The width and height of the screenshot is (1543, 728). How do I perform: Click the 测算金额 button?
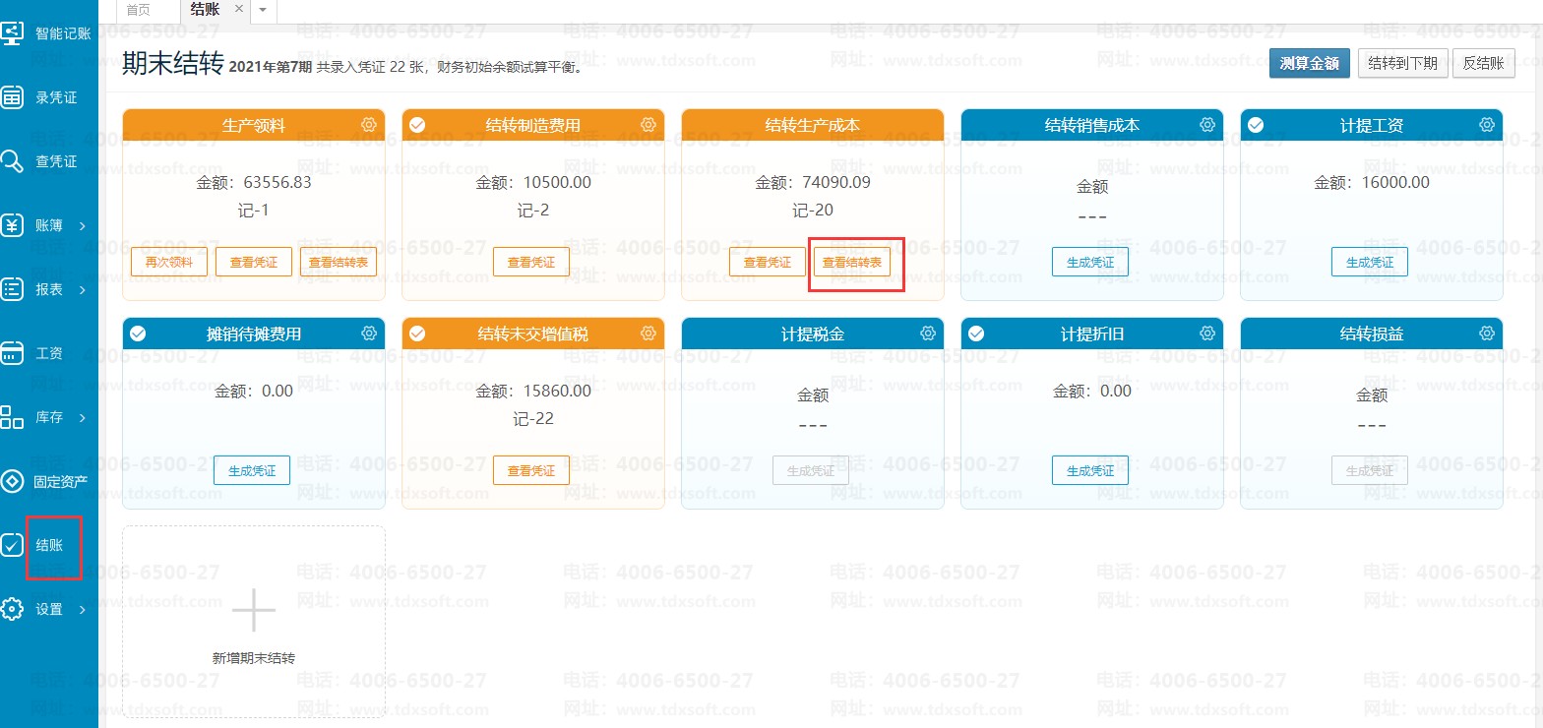(x=1309, y=64)
